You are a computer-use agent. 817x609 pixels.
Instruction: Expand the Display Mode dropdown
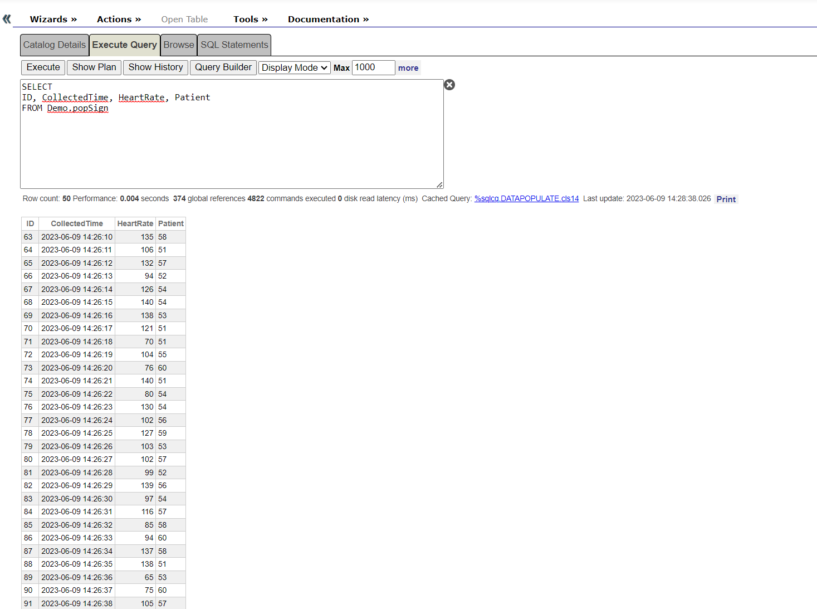point(294,68)
